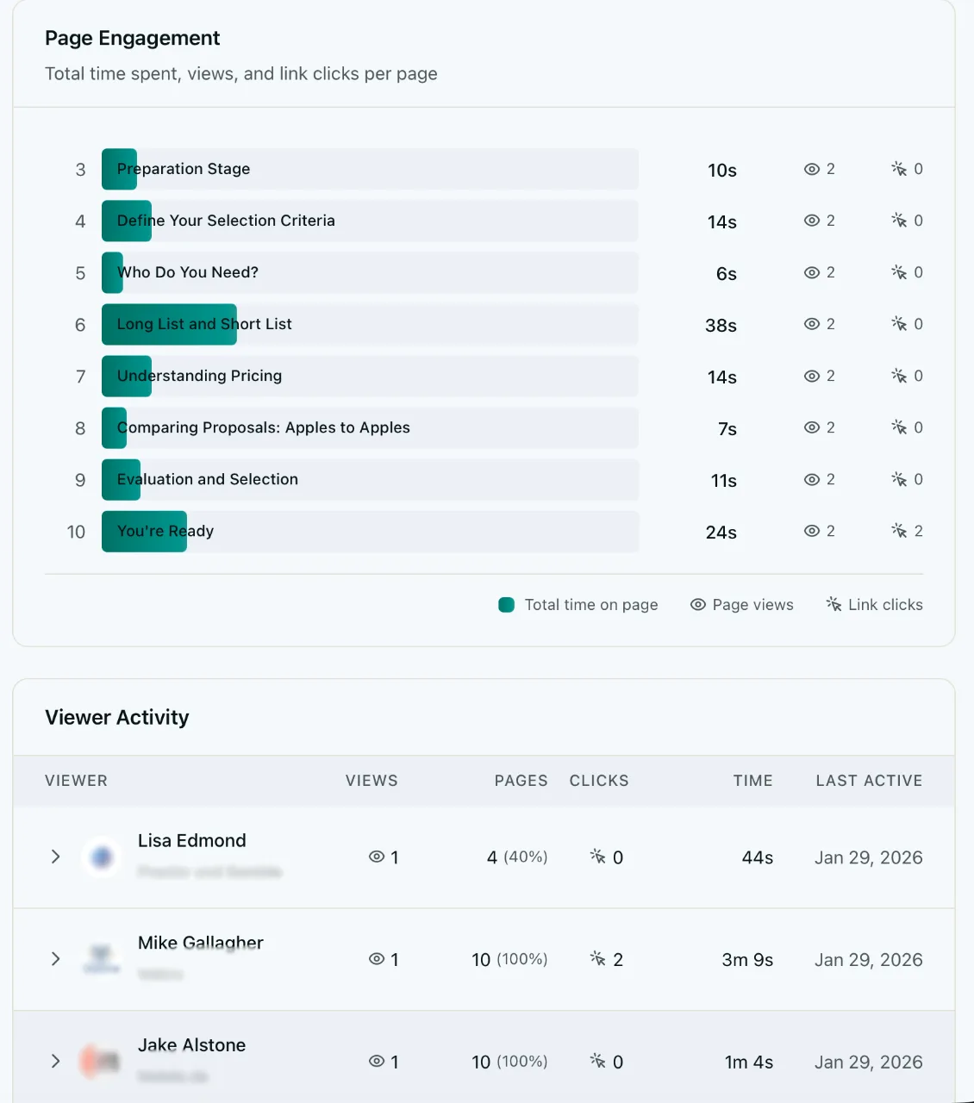Sort table by VIEWS column header
The width and height of the screenshot is (974, 1103).
tap(371, 781)
